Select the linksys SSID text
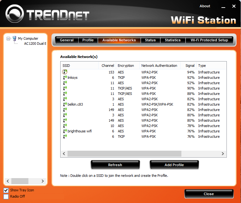 tap(72, 78)
